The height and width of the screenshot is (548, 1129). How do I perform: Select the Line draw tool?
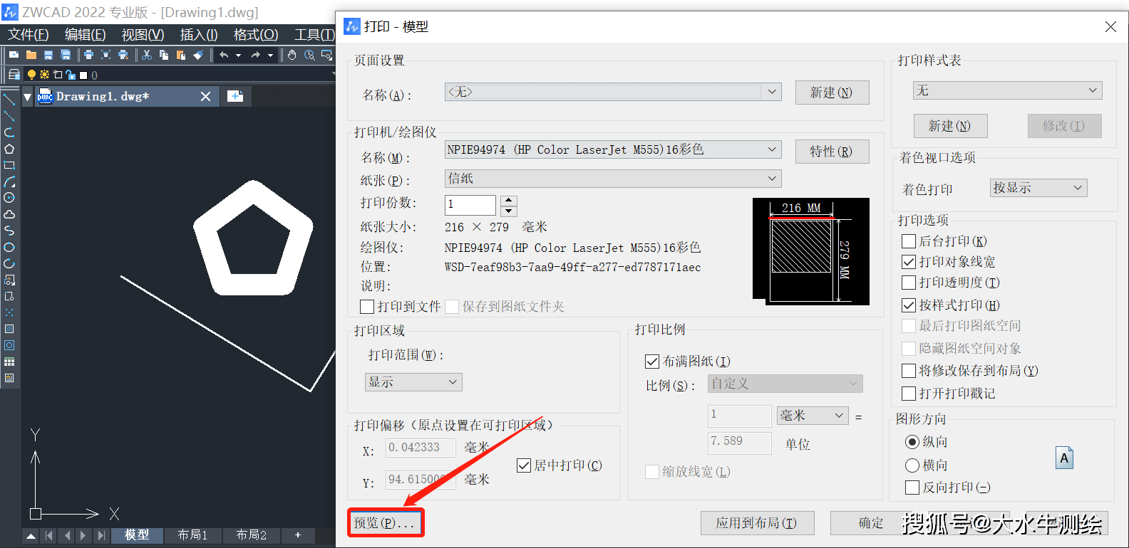9,100
